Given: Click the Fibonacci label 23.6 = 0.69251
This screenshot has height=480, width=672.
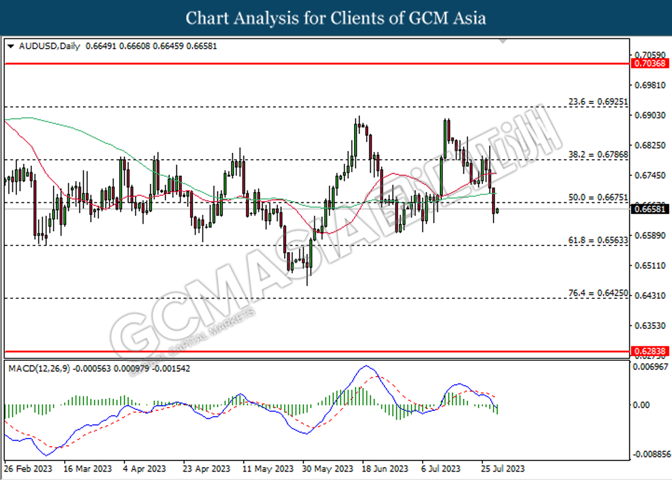Looking at the screenshot, I should pyautogui.click(x=598, y=102).
